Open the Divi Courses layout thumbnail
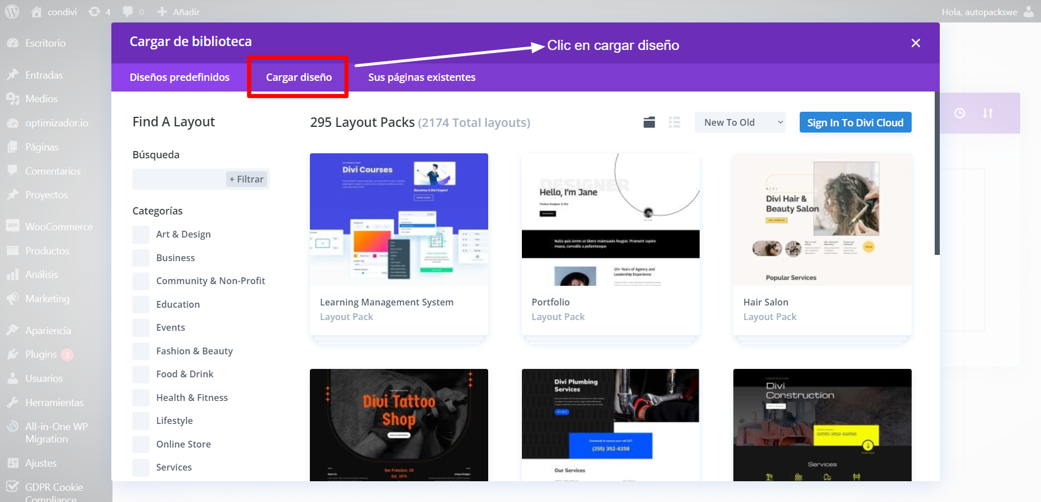The width and height of the screenshot is (1041, 502). tap(399, 220)
